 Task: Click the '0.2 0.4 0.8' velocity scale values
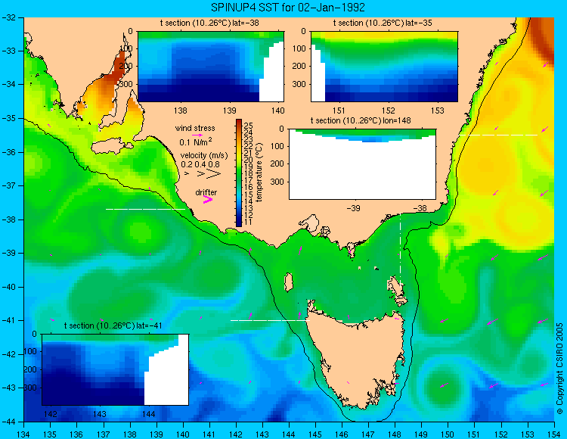[x=200, y=164]
